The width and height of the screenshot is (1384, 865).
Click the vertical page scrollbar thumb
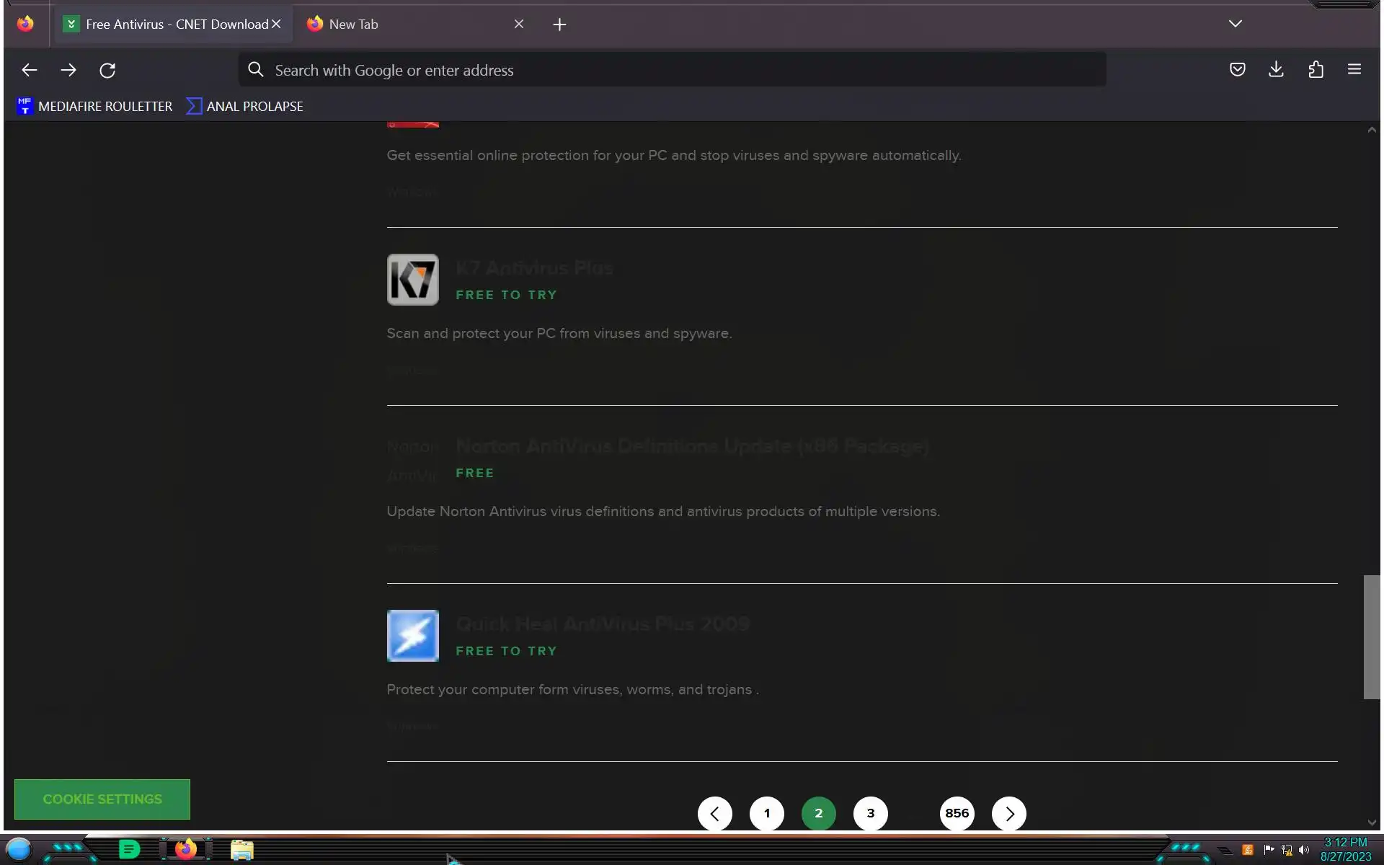(1371, 637)
